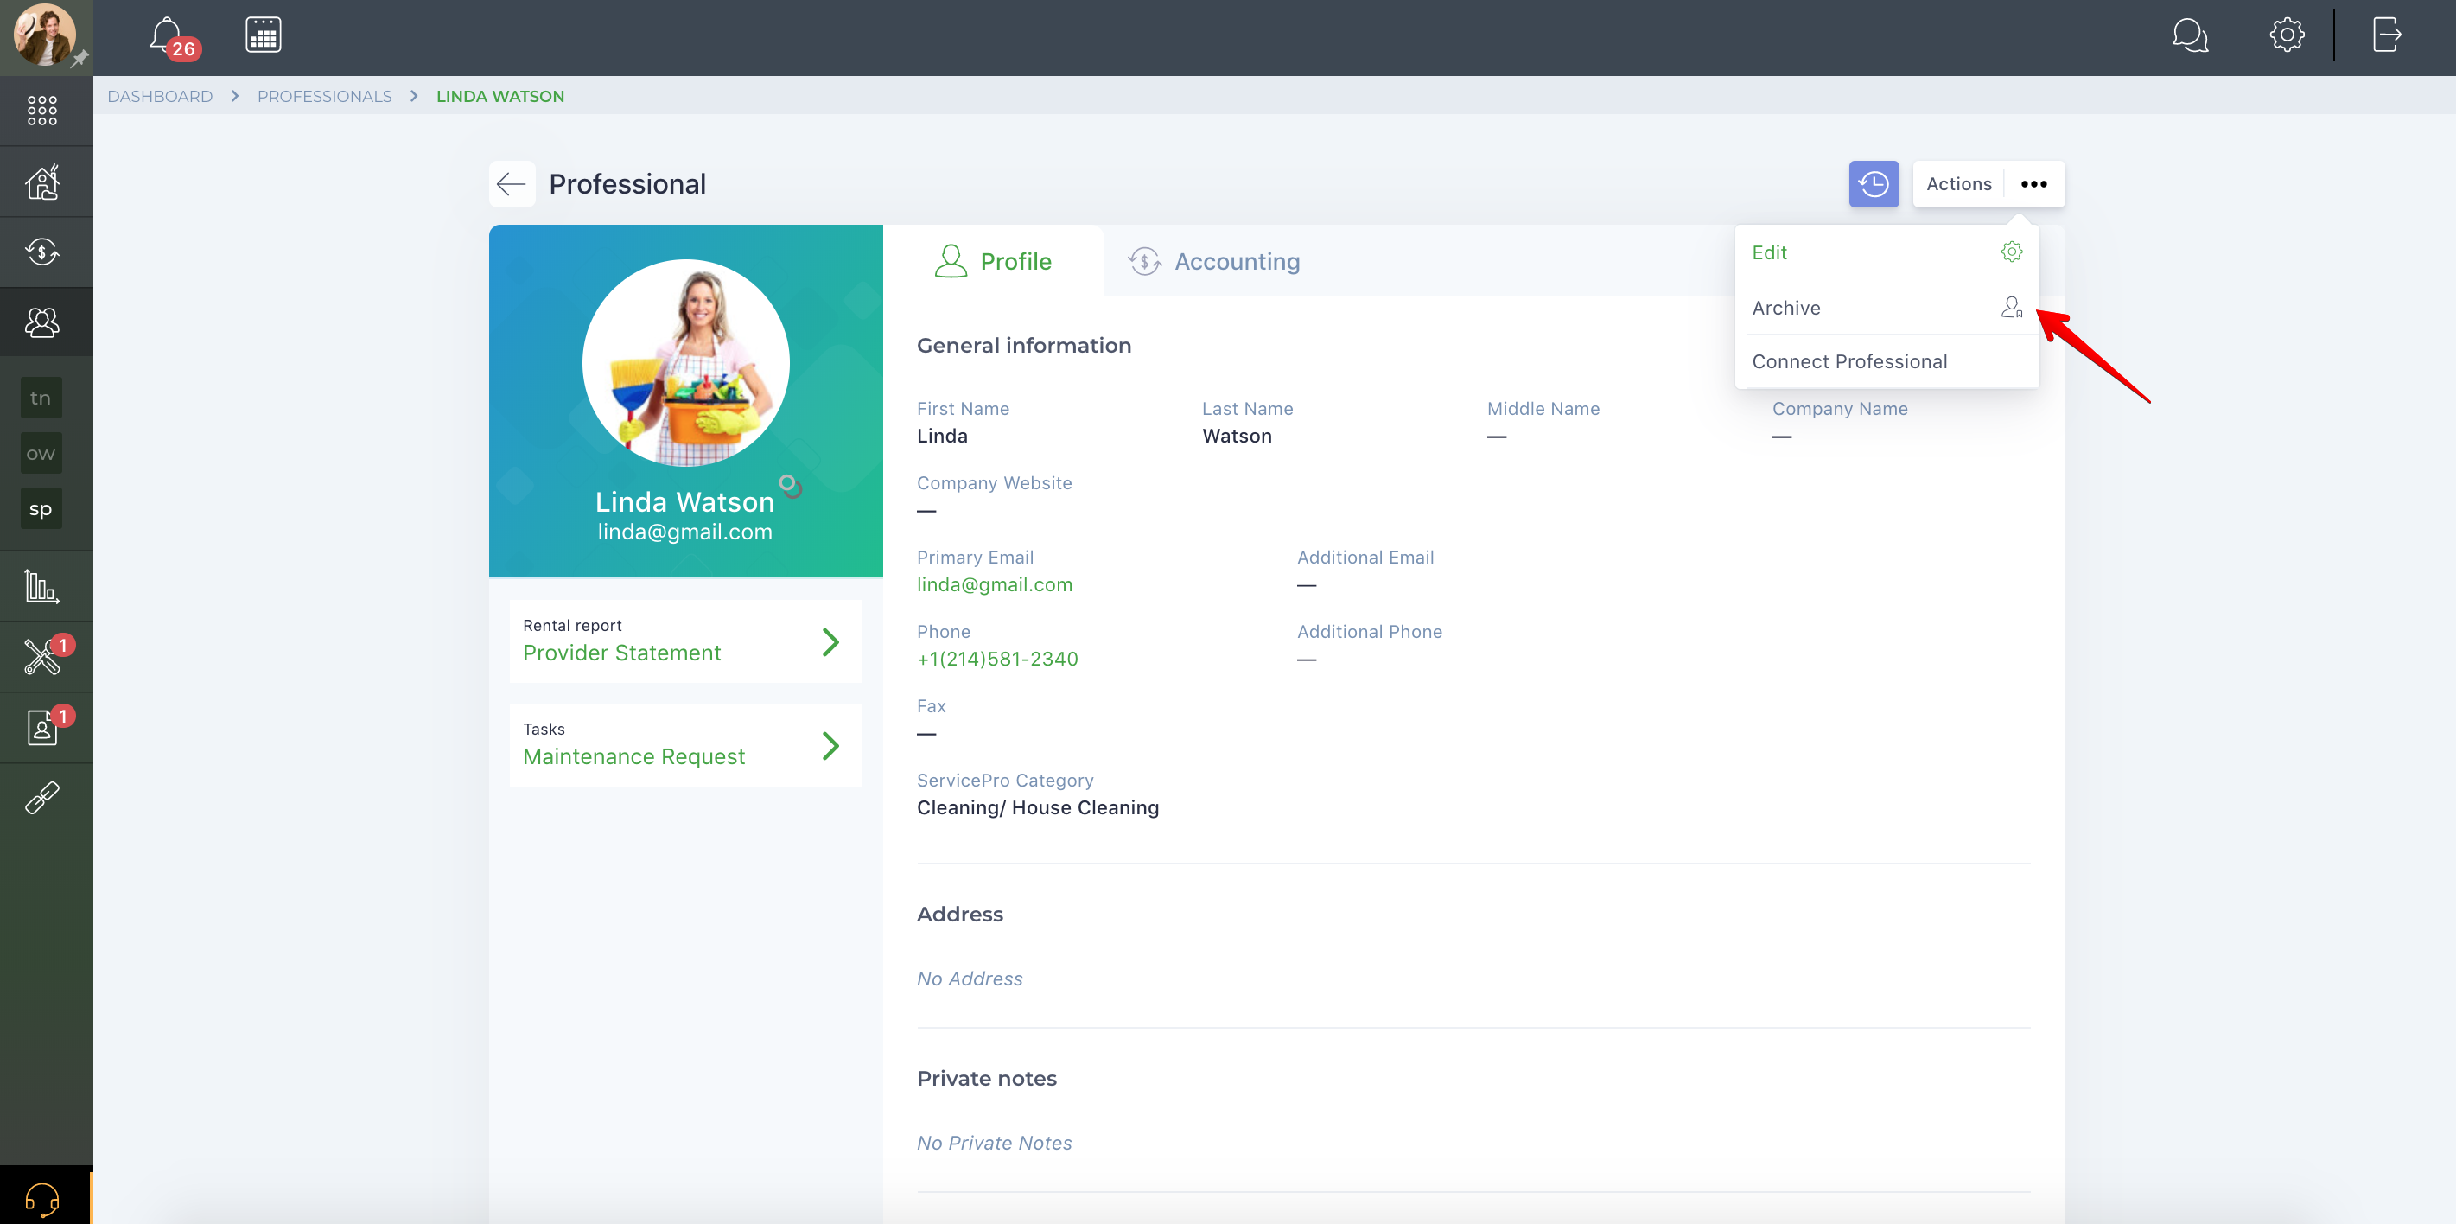Expand Provider Statement chevron arrow
This screenshot has width=2456, height=1224.
[830, 642]
